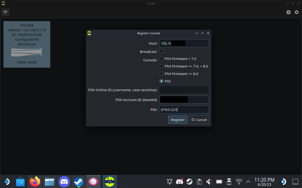Minimize the Register Console dialog

tap(197, 33)
